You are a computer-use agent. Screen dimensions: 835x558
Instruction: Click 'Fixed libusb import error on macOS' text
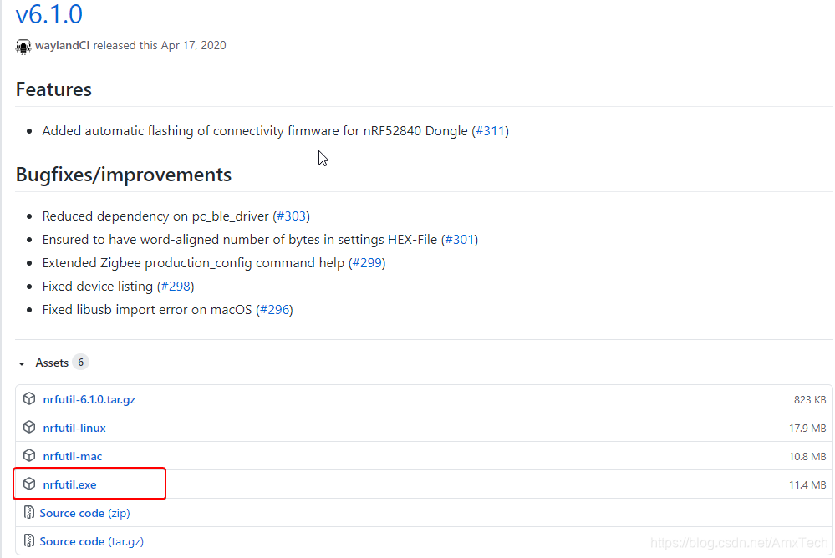(147, 310)
